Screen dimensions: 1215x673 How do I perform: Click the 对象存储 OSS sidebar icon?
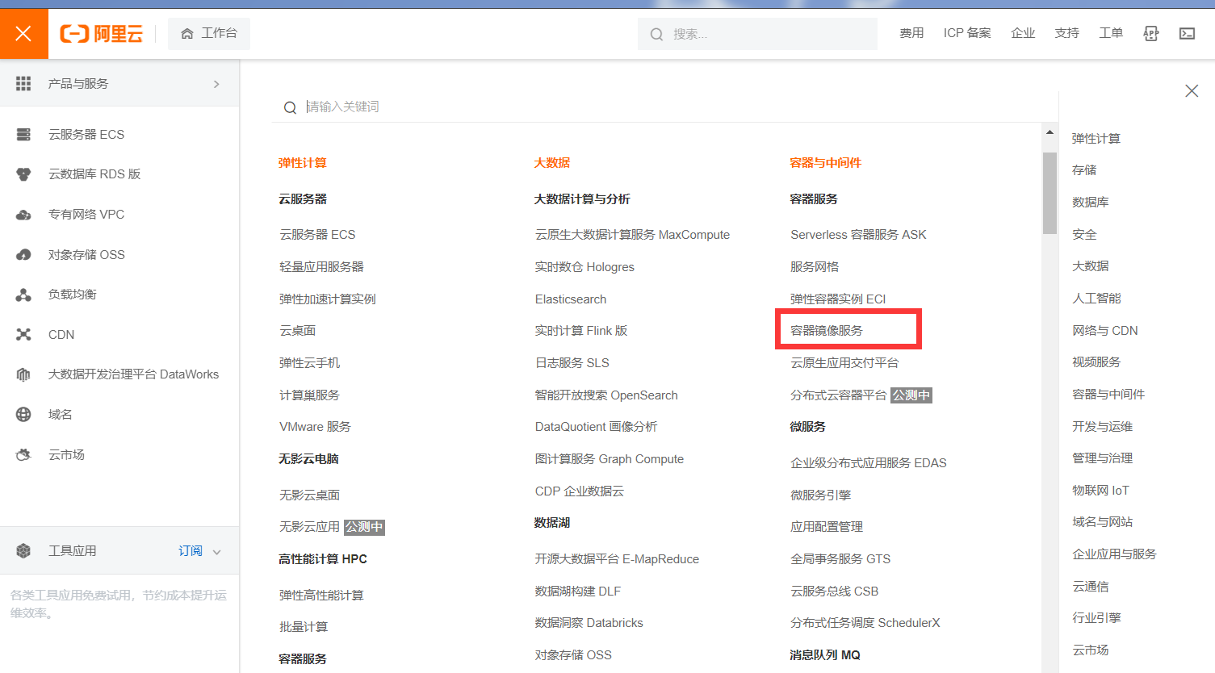[23, 255]
